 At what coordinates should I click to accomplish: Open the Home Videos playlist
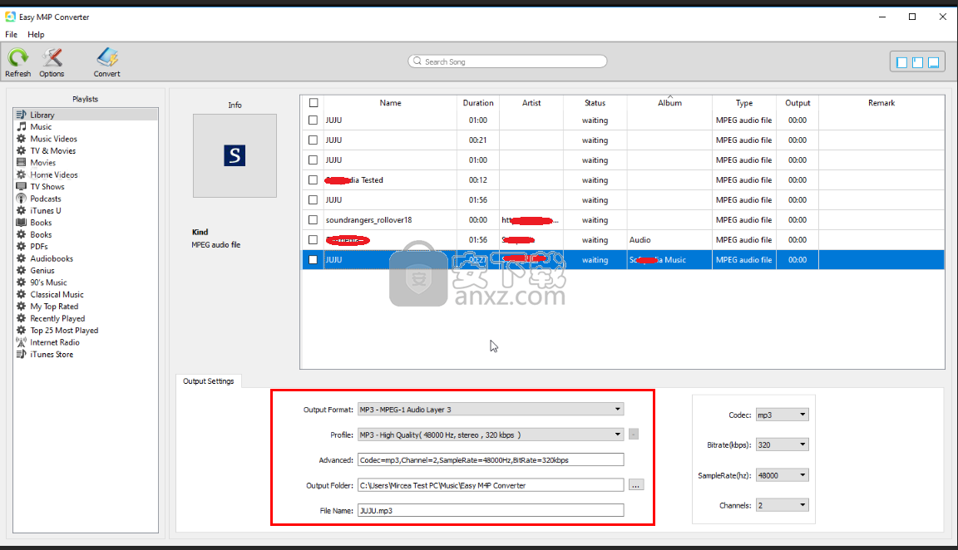[54, 174]
